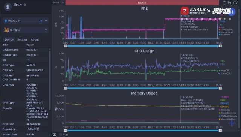This screenshot has height=137, width=241.
Task: Click the FPS chart title
Action: tap(144, 9)
